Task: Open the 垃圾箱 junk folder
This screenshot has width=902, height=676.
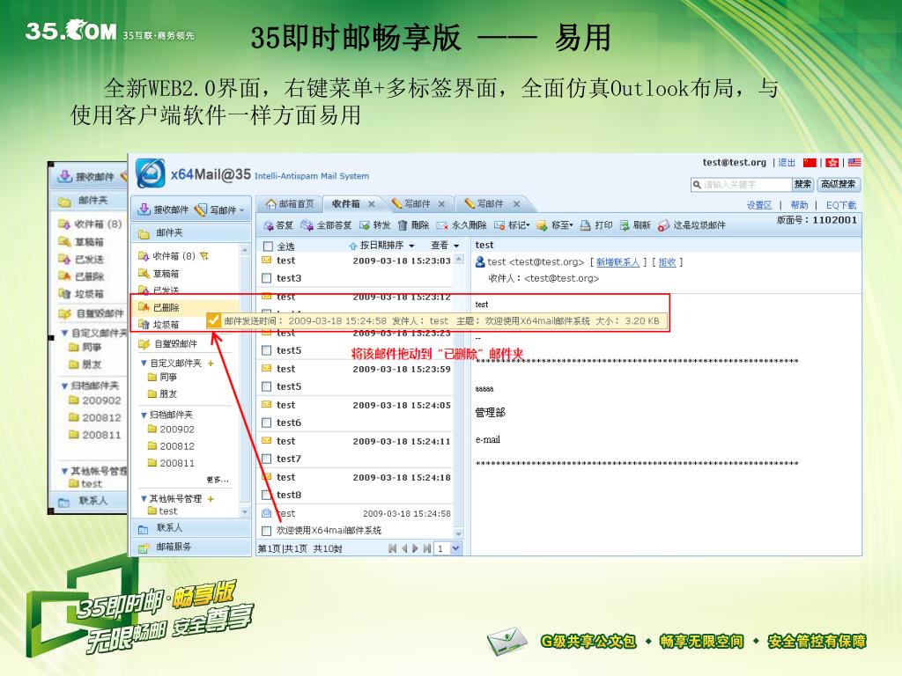Action: (159, 325)
